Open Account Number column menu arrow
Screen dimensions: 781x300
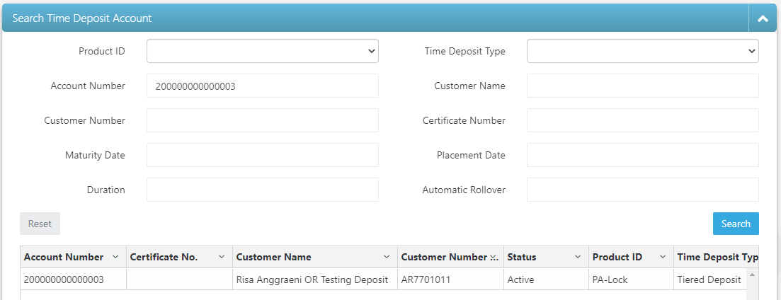[x=115, y=258]
